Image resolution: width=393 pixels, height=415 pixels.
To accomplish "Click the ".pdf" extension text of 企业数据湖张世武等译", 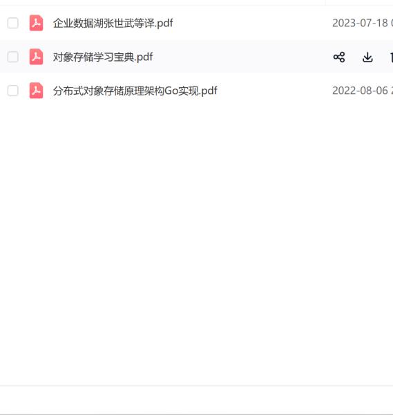I will click(x=164, y=24).
